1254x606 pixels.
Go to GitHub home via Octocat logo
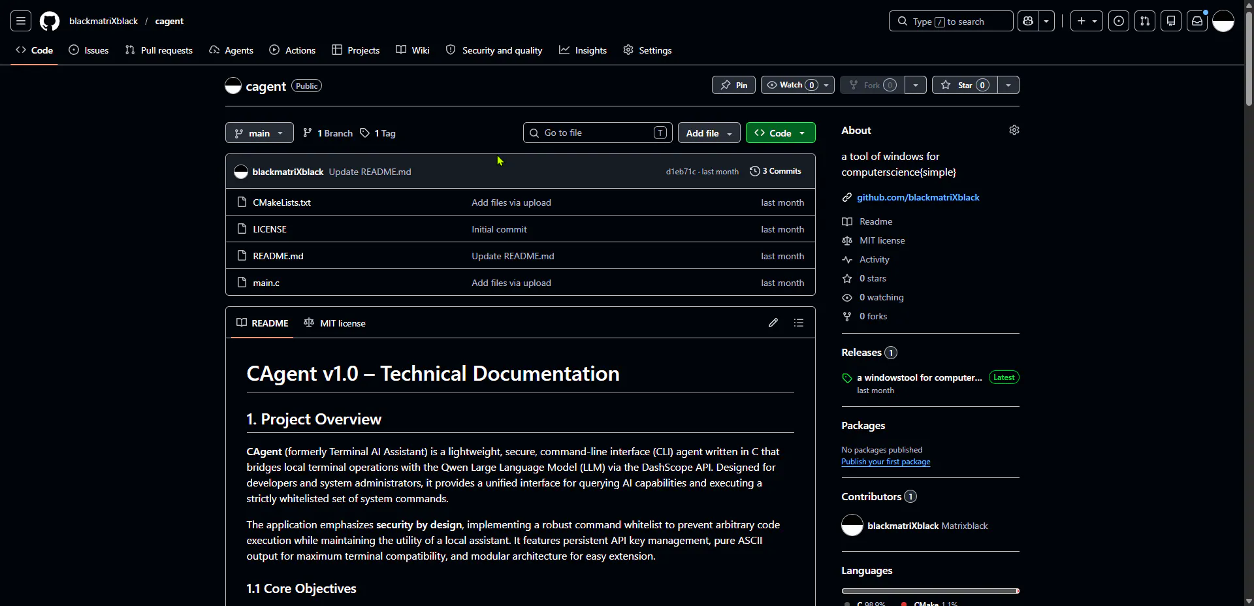50,21
